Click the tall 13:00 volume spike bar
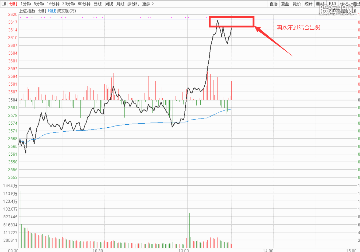 point(189,230)
